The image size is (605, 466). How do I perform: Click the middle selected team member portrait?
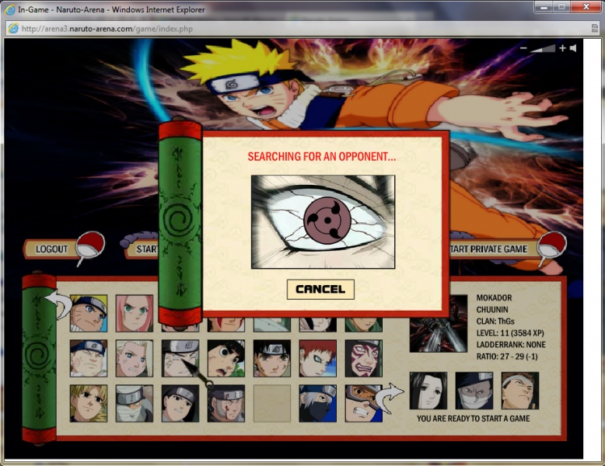click(x=474, y=391)
